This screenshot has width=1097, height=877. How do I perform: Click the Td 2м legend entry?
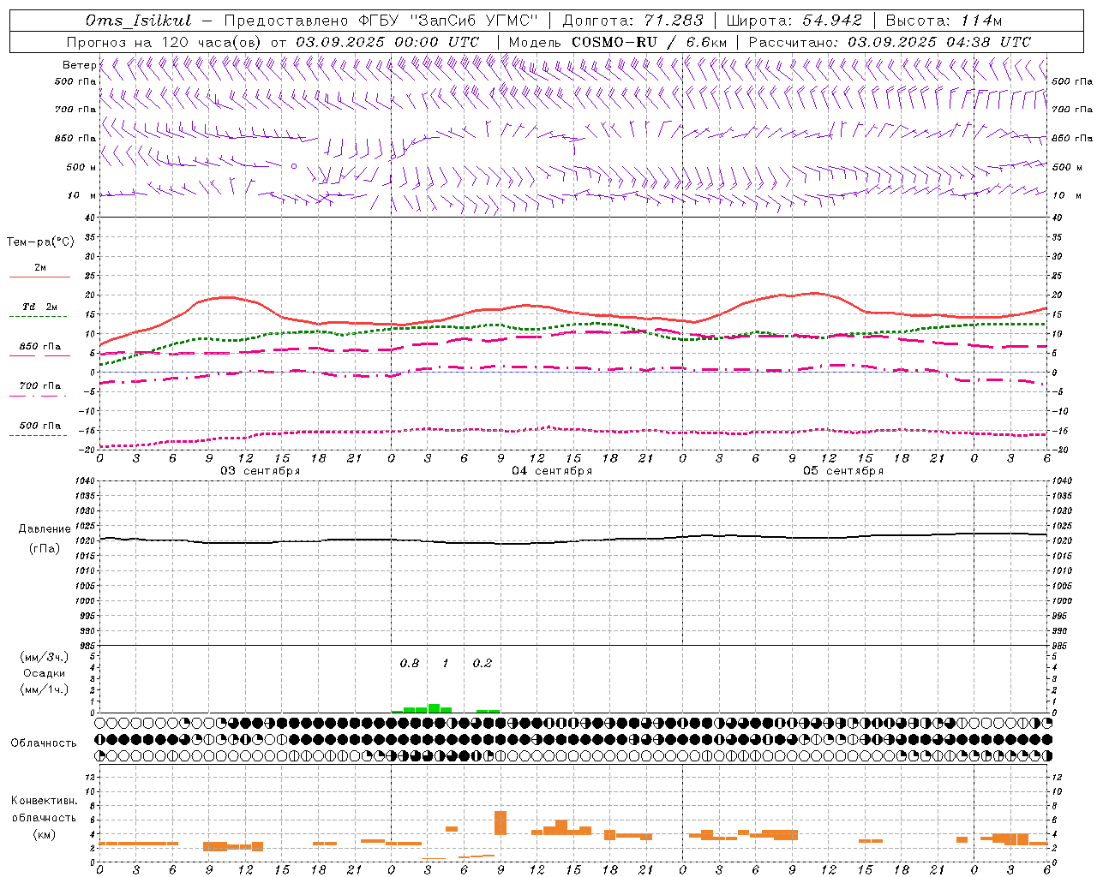pos(39,310)
